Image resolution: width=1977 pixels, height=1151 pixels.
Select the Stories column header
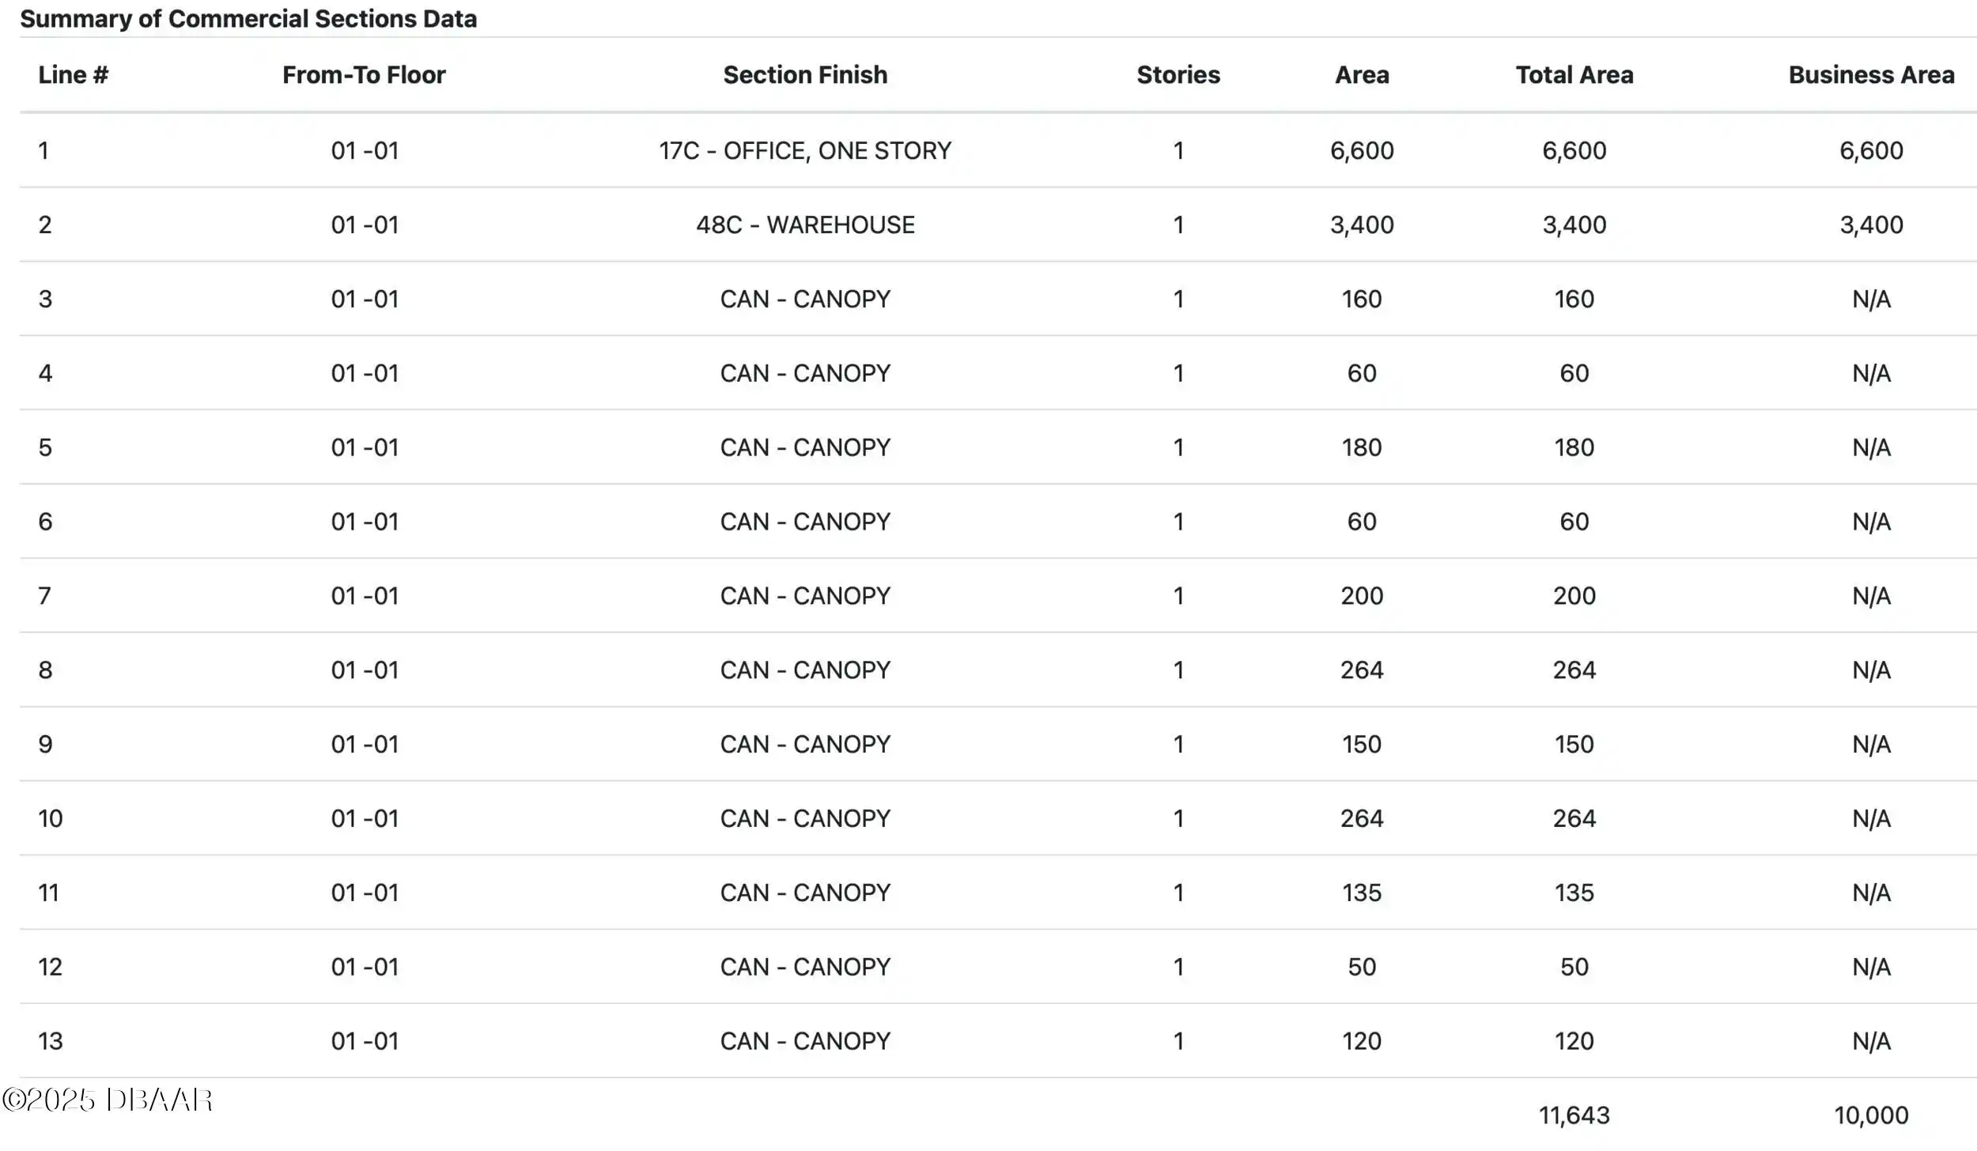pos(1178,75)
